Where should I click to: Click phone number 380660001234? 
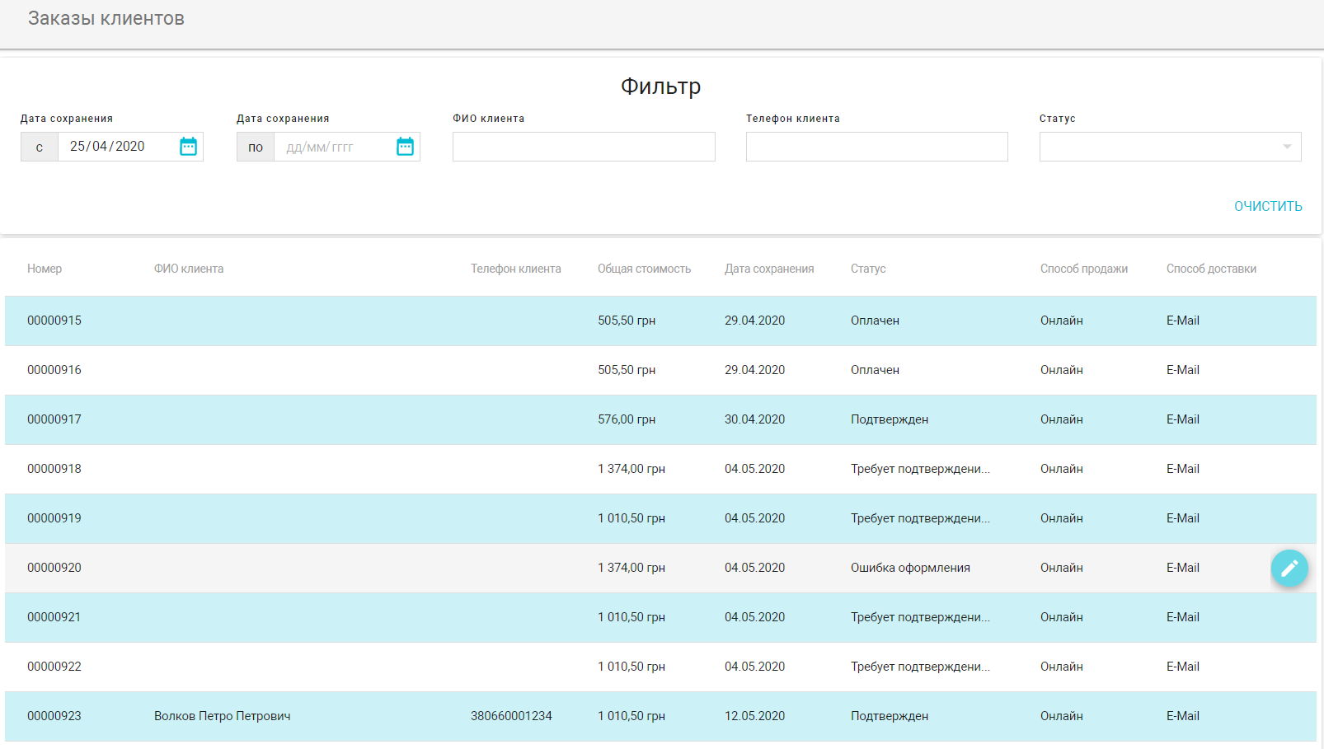click(x=511, y=716)
